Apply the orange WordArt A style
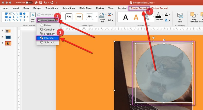This screenshot has height=110, width=203. 136,17
